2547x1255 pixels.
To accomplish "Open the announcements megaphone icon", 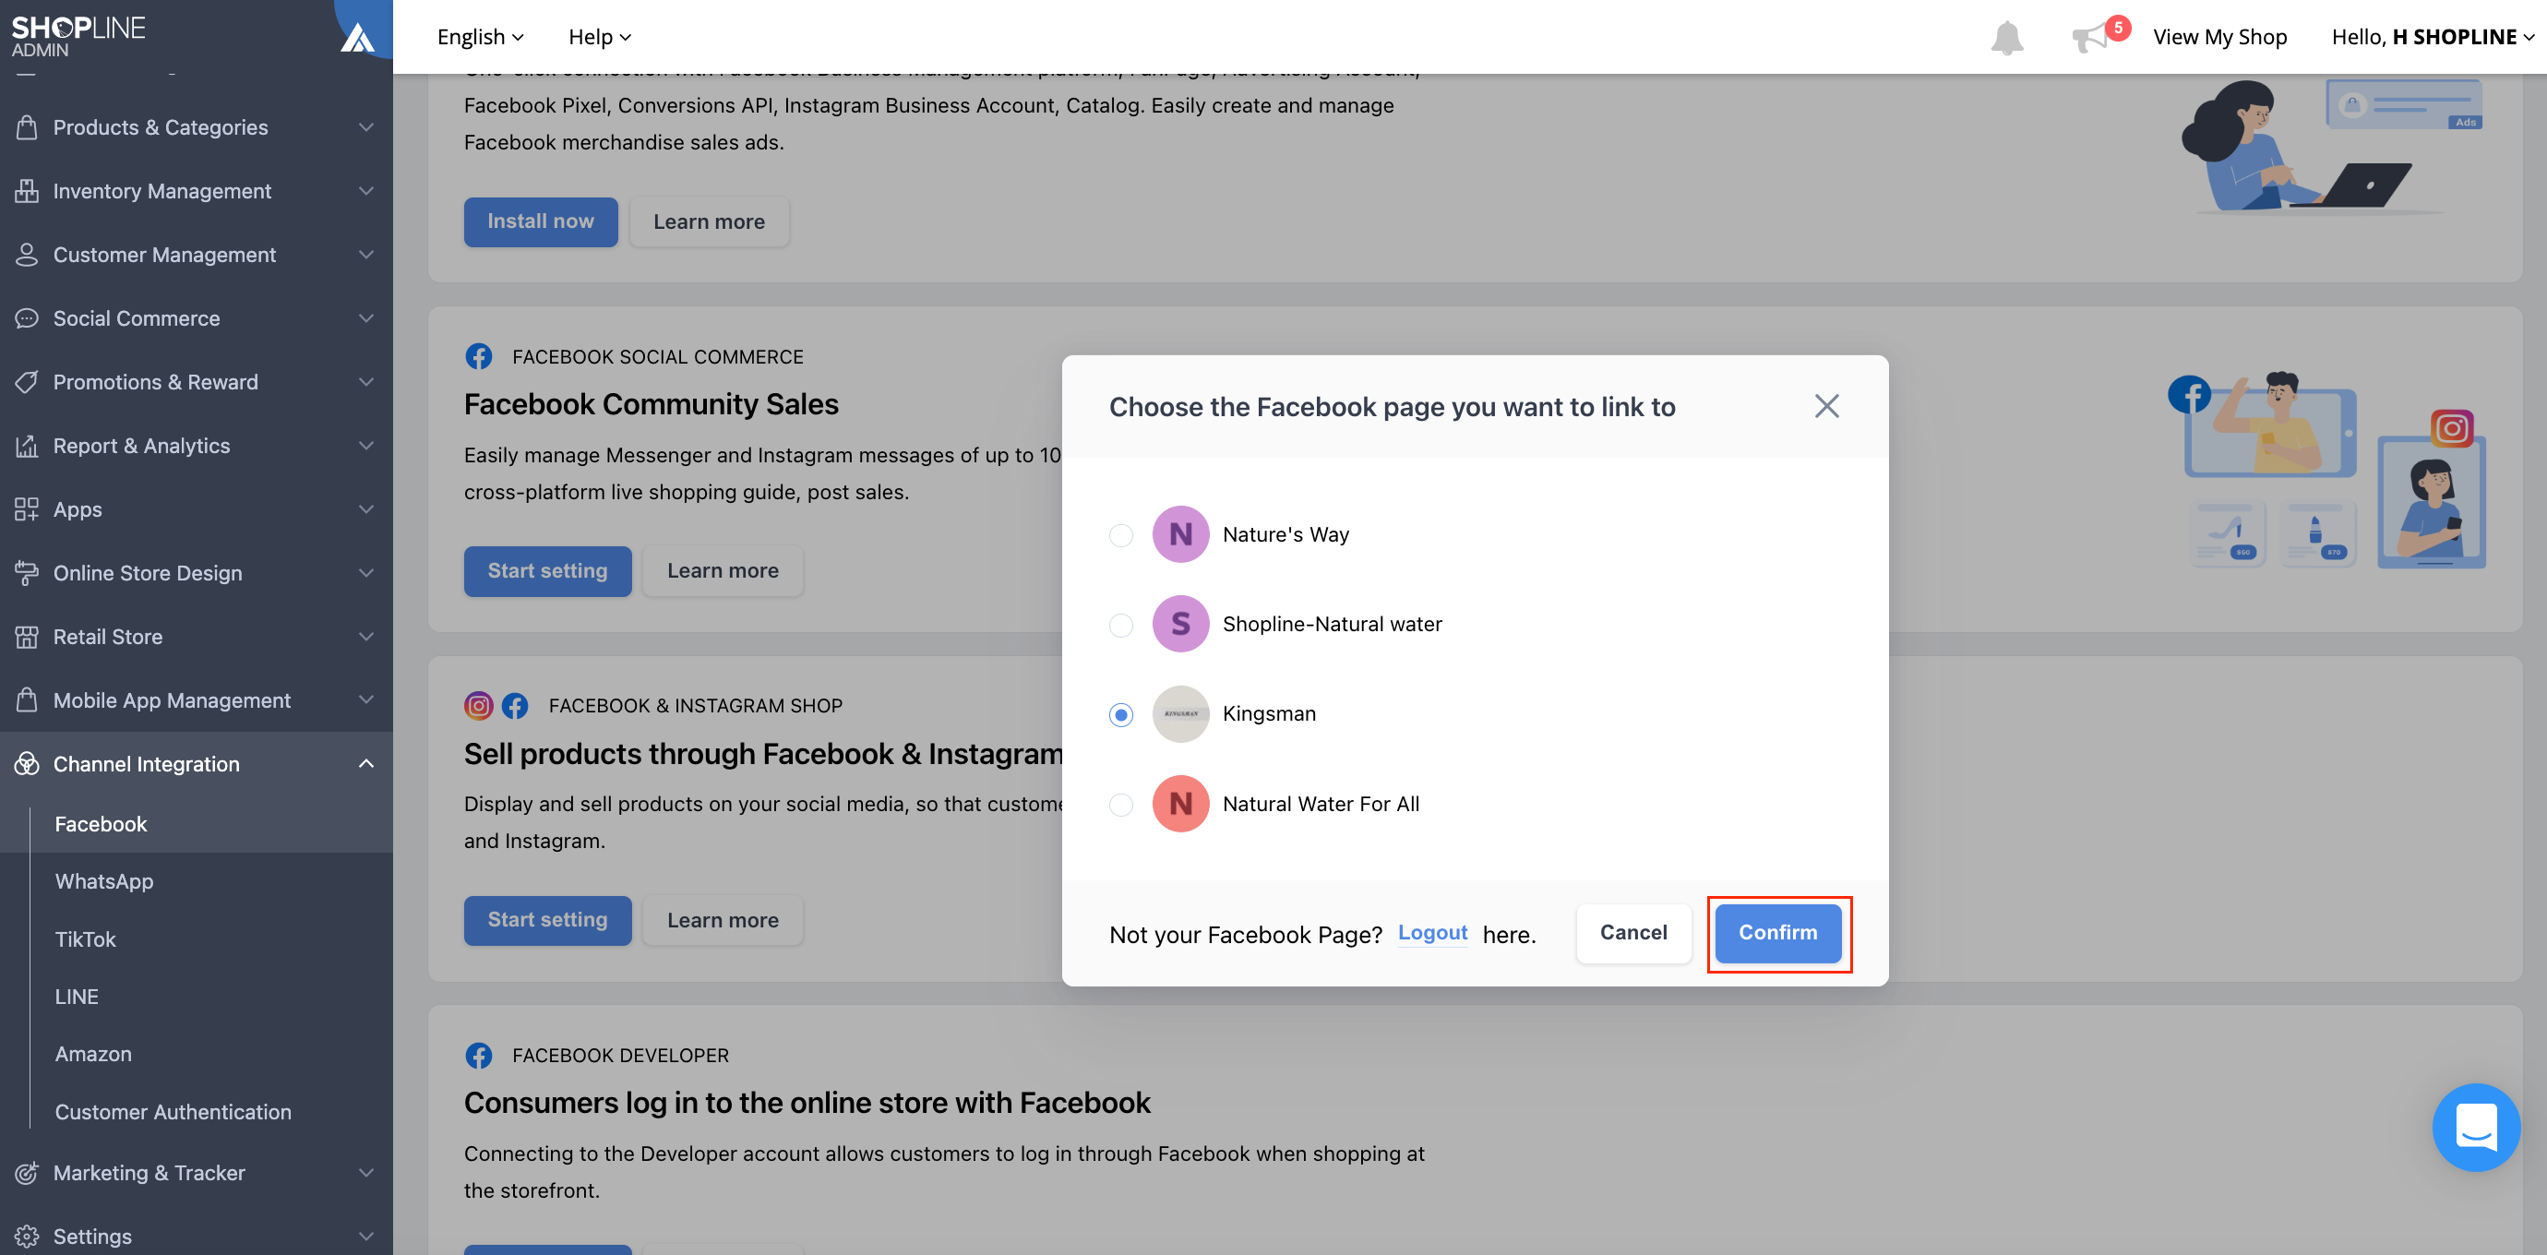I will click(2090, 39).
